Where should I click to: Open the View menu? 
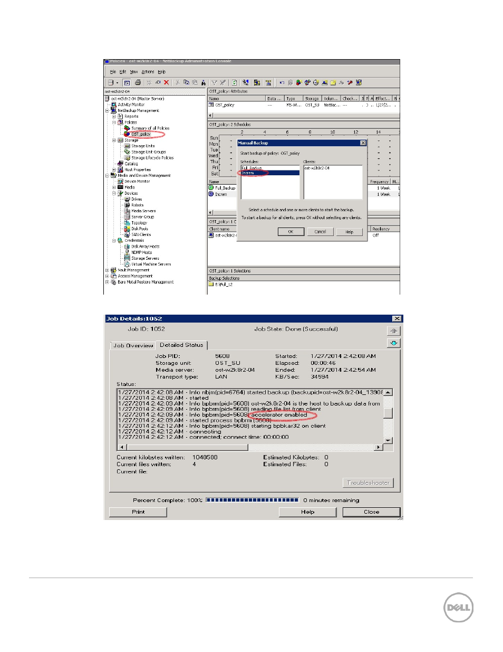pyautogui.click(x=134, y=72)
